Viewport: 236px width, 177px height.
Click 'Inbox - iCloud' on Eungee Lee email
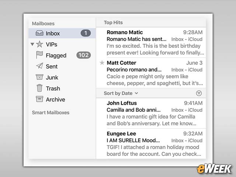tap(187, 140)
